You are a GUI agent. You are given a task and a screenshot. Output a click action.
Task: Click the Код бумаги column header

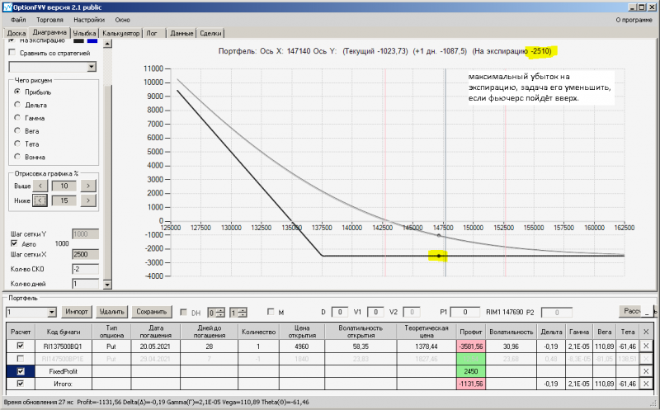click(64, 332)
